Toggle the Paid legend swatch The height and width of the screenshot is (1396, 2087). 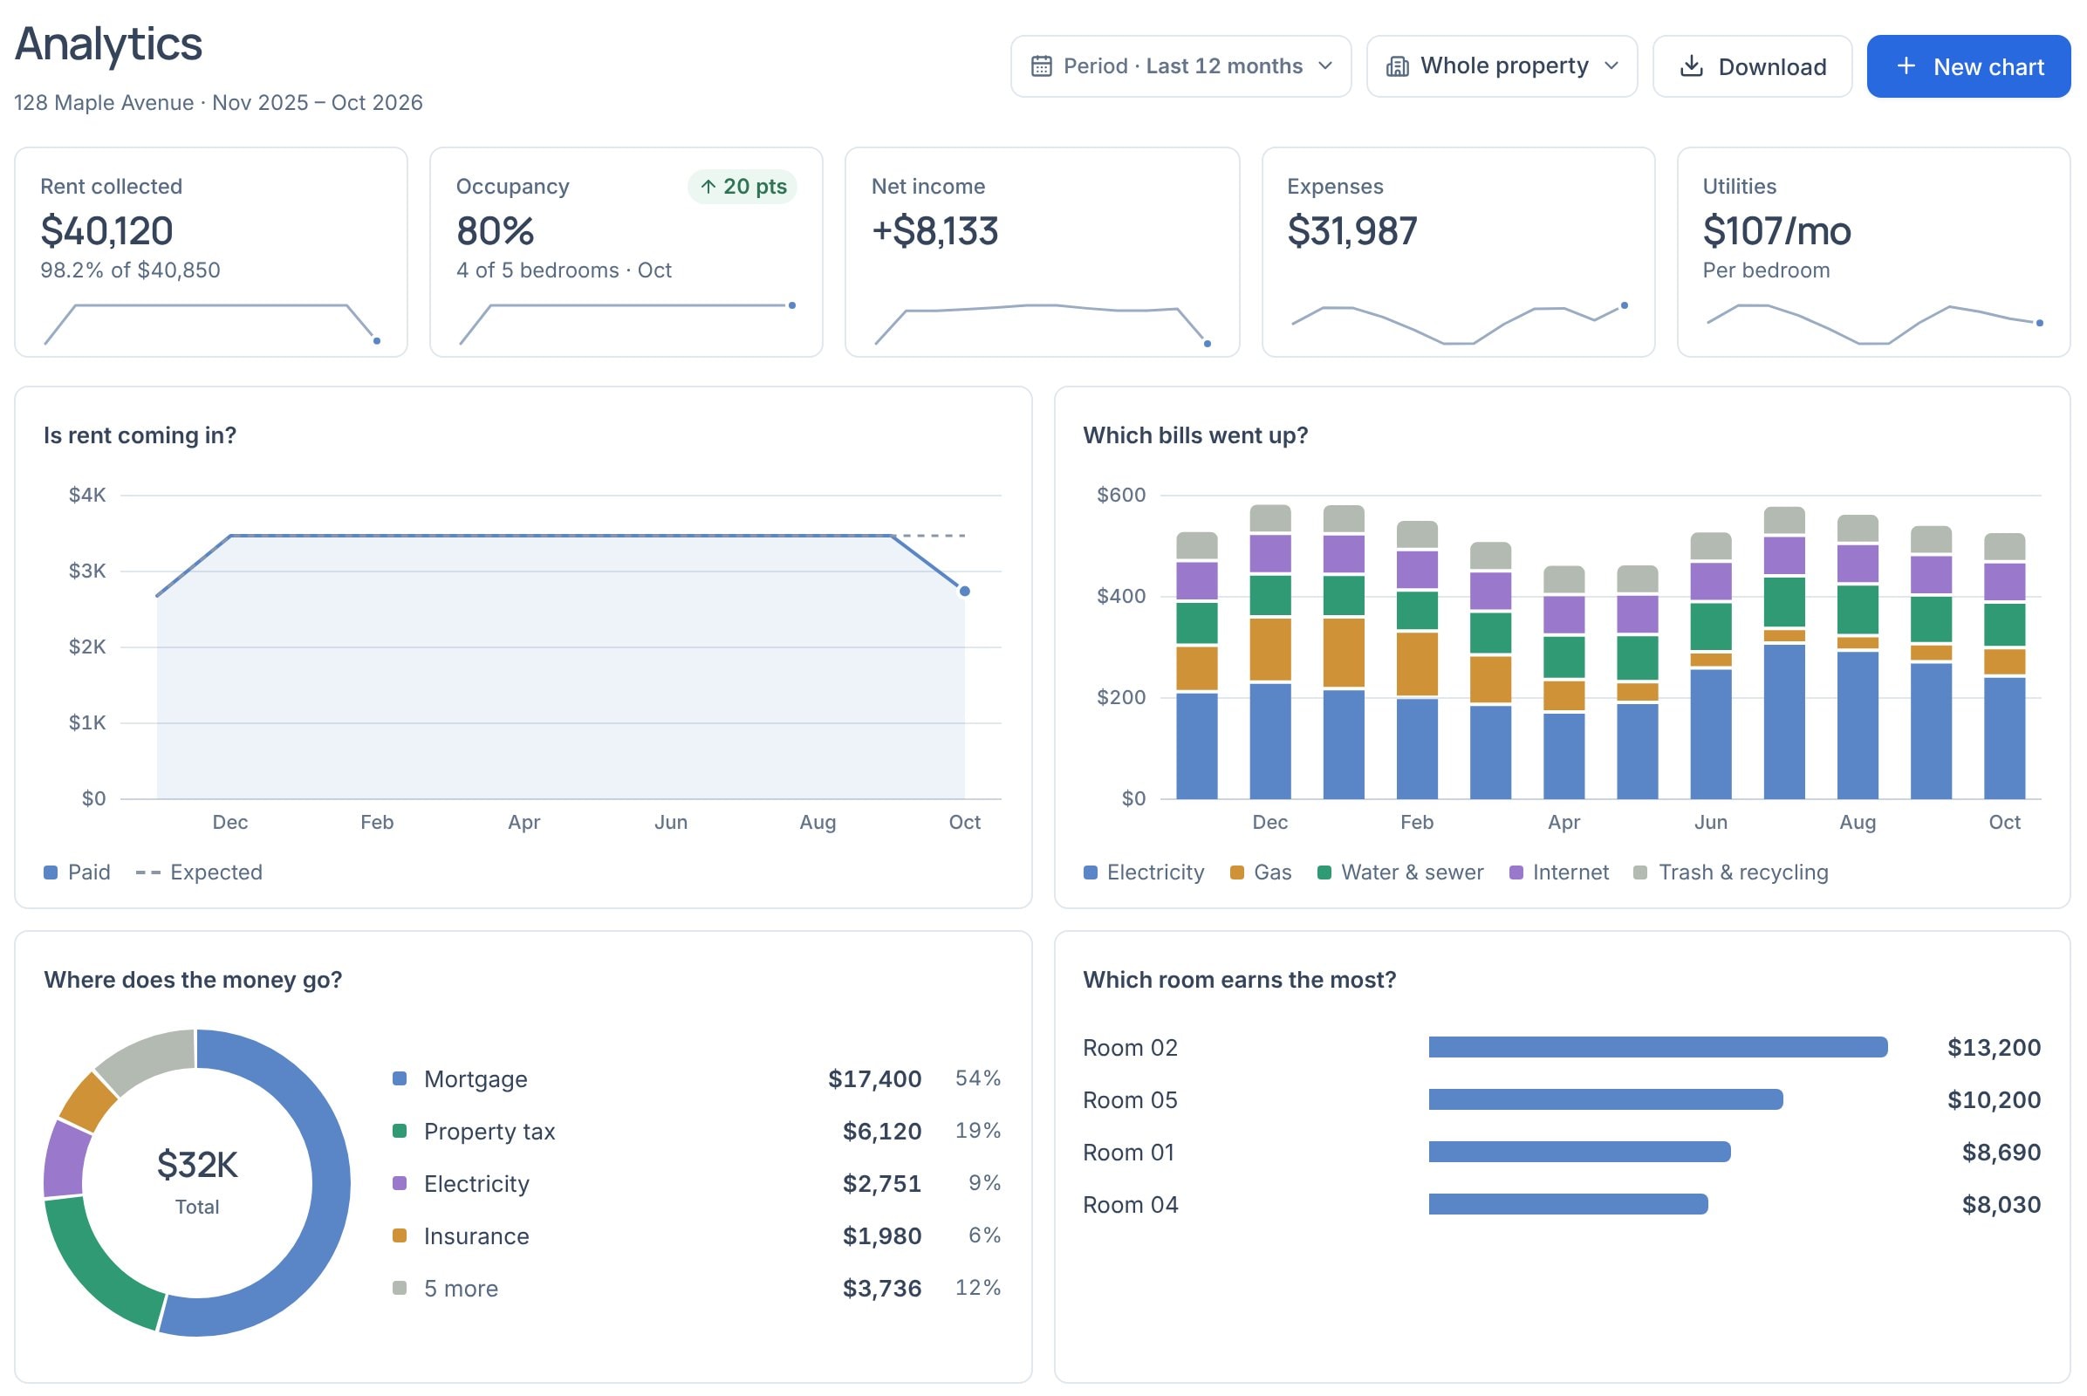pos(51,872)
